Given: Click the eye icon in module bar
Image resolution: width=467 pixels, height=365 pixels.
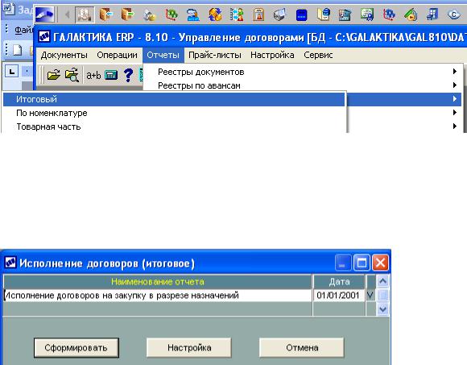Looking at the screenshot, I should (x=453, y=15).
